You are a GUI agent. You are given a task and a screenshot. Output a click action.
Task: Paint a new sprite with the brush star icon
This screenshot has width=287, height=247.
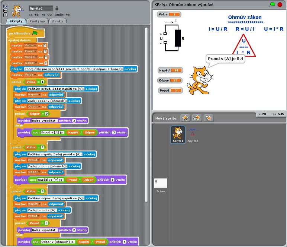(185, 118)
